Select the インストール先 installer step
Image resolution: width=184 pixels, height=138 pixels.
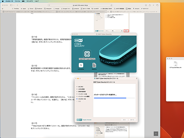(x=83, y=94)
